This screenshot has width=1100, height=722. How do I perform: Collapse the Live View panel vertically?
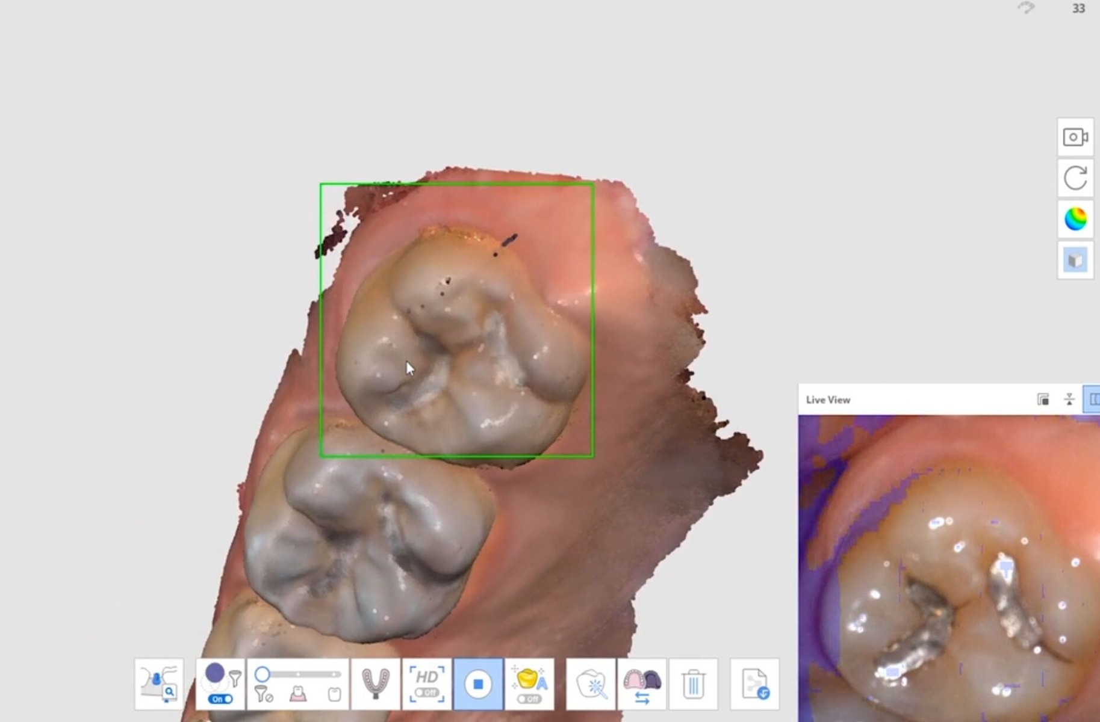coord(1070,398)
